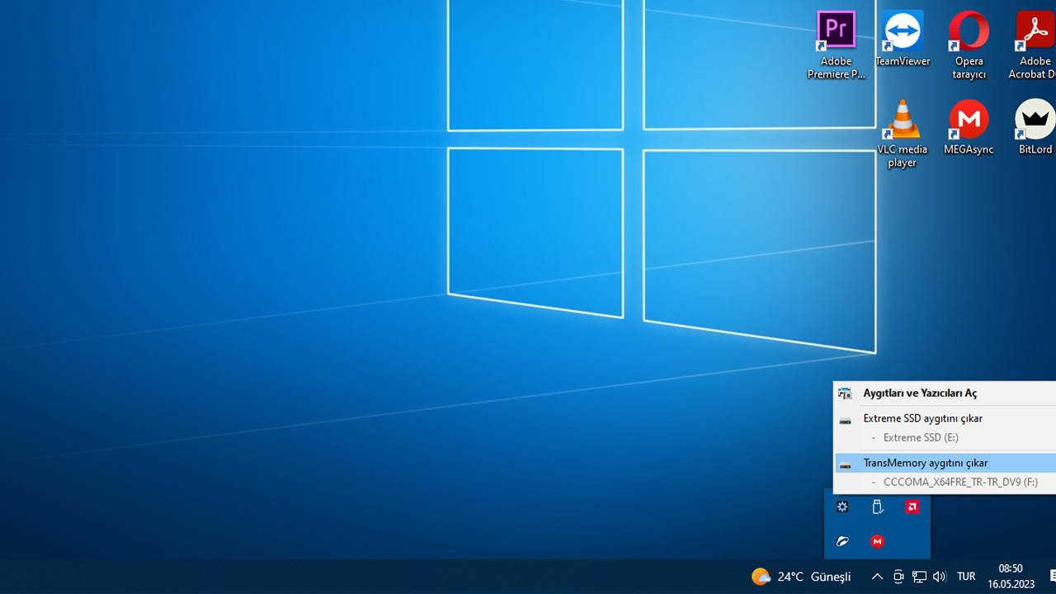Image resolution: width=1056 pixels, height=594 pixels.
Task: Click the AMD Radeon tray icon
Action: click(912, 507)
